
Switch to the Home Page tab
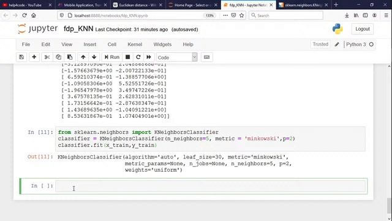point(192,5)
